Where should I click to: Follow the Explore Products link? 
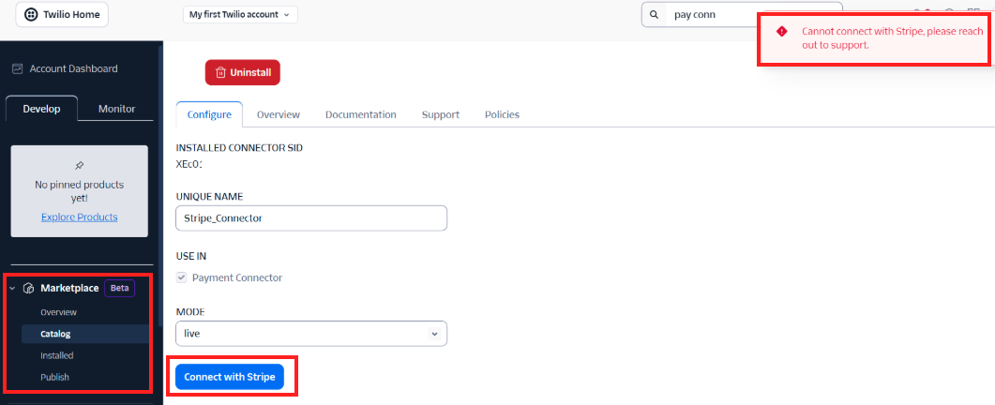(80, 217)
